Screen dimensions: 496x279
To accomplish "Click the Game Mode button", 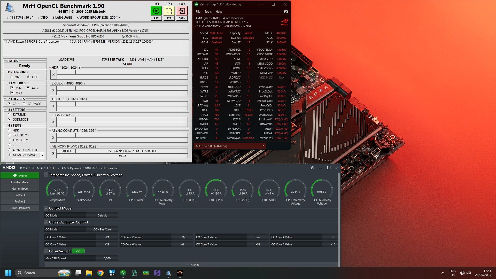I will coord(20,189).
